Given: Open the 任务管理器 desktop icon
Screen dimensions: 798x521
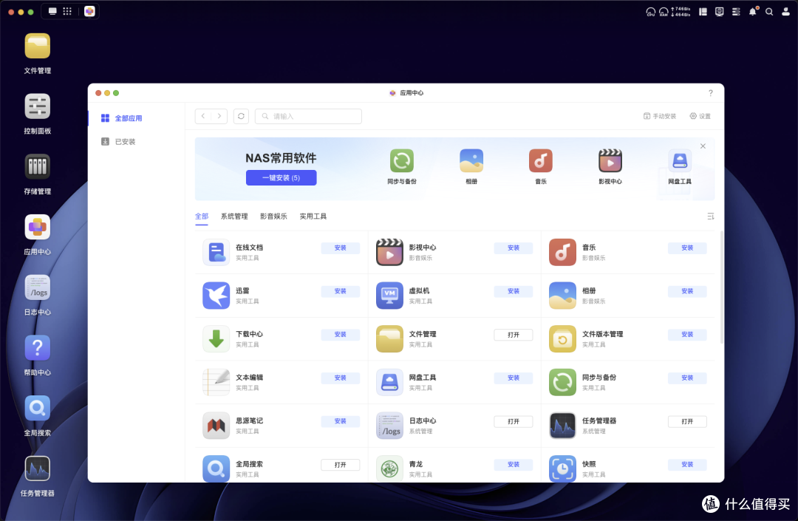Looking at the screenshot, I should (37, 469).
